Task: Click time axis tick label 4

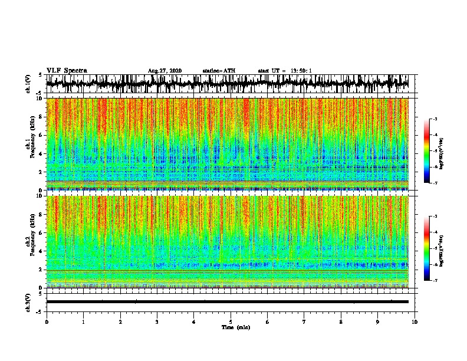Action: coord(194,322)
